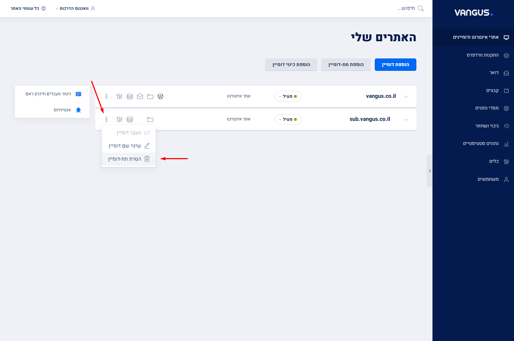
Task: Click אתר אינטרנט label in sub.vangus.co.il row
Action: 239,119
